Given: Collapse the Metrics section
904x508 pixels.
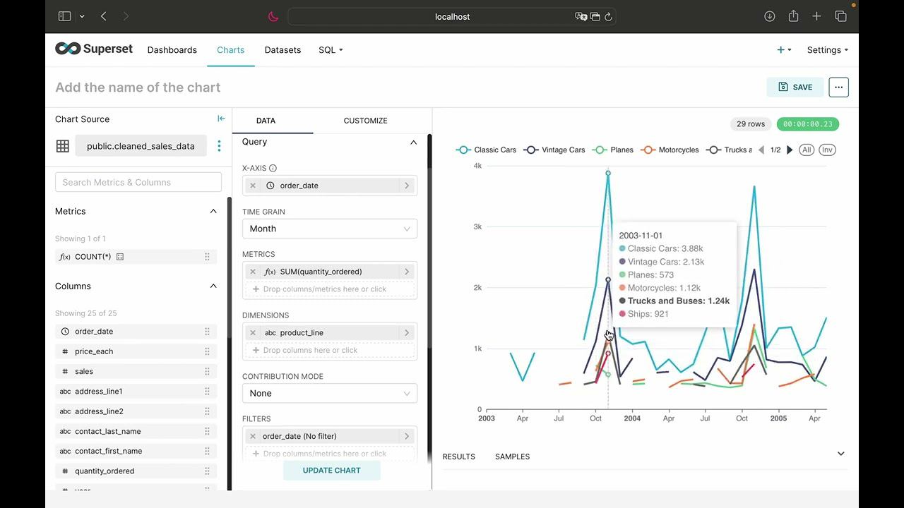Looking at the screenshot, I should pyautogui.click(x=213, y=211).
